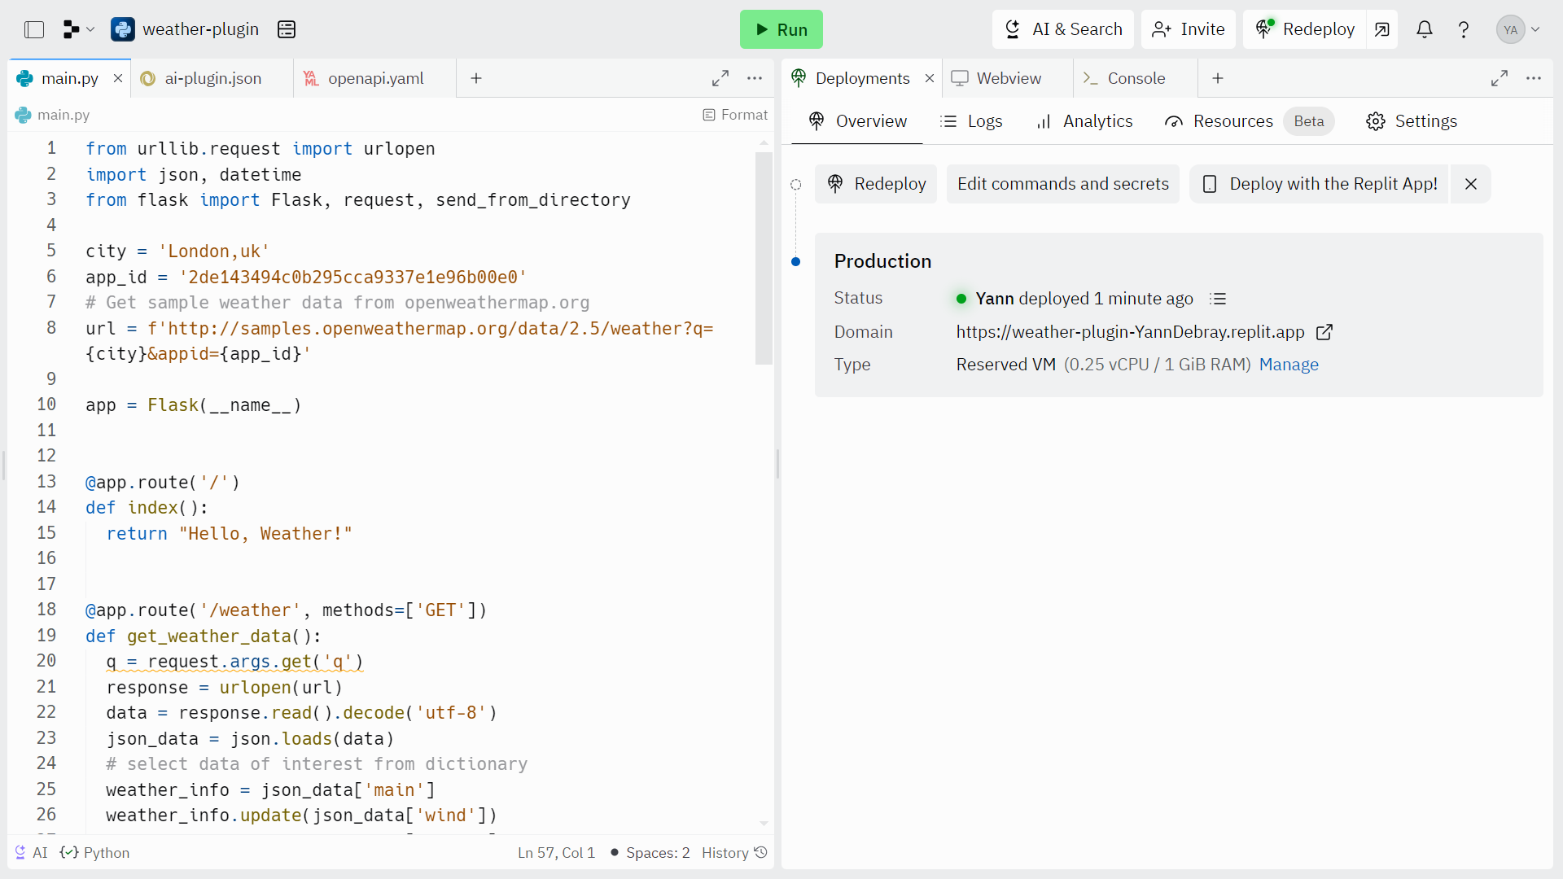1563x879 pixels.
Task: Dismiss the Replit App deploy banner
Action: pos(1471,184)
